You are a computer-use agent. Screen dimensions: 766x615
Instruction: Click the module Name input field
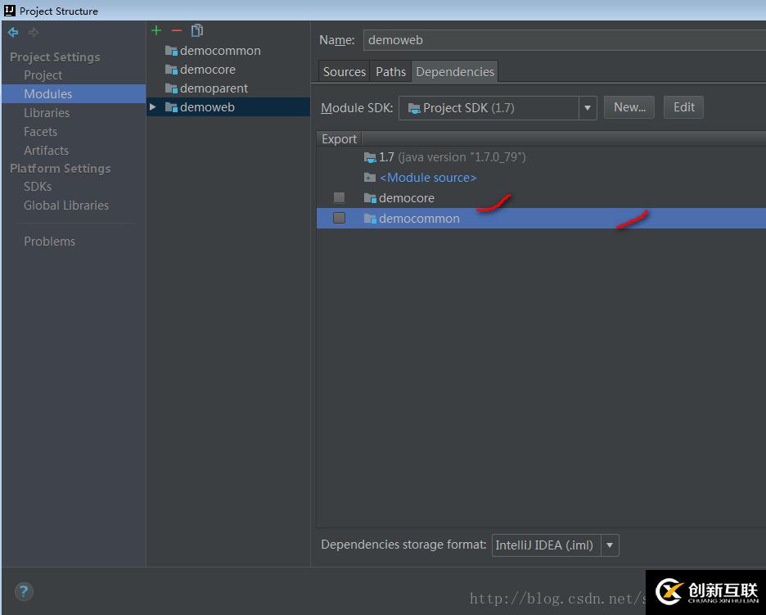(564, 40)
